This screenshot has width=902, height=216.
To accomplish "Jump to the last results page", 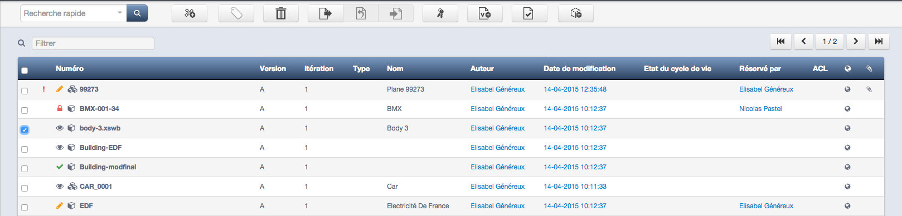I will pyautogui.click(x=879, y=41).
